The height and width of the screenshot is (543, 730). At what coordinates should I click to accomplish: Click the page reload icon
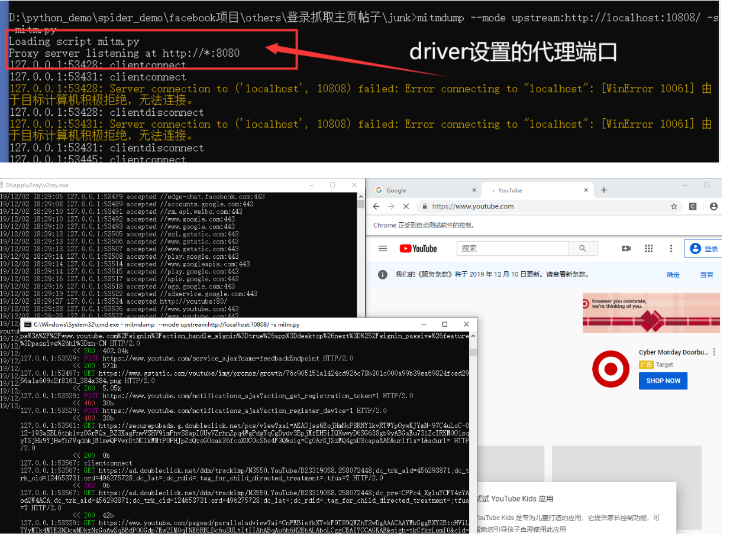[x=406, y=206]
